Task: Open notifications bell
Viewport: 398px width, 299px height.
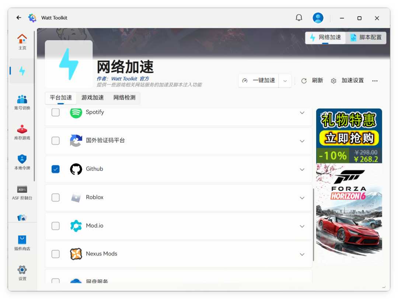Action: [x=299, y=18]
